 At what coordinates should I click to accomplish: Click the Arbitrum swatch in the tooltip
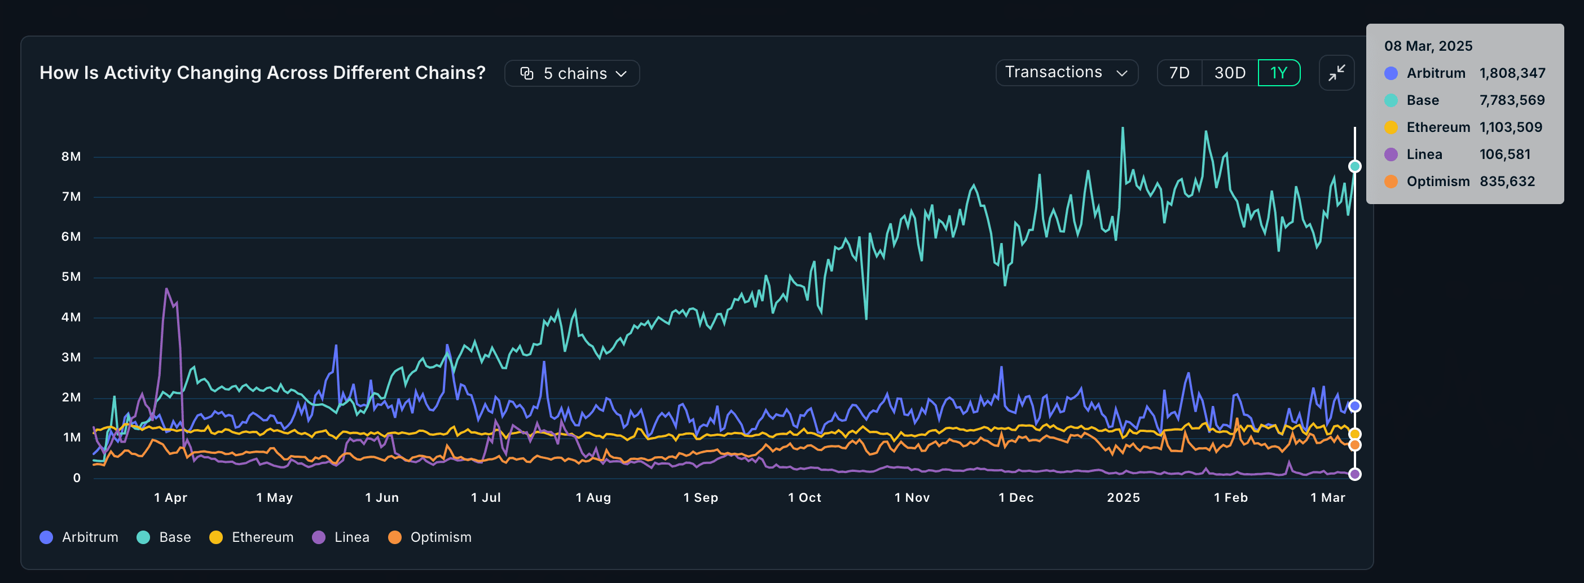(x=1391, y=73)
